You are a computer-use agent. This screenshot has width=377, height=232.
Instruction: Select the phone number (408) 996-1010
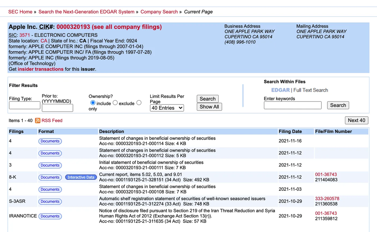pyautogui.click(x=240, y=42)
